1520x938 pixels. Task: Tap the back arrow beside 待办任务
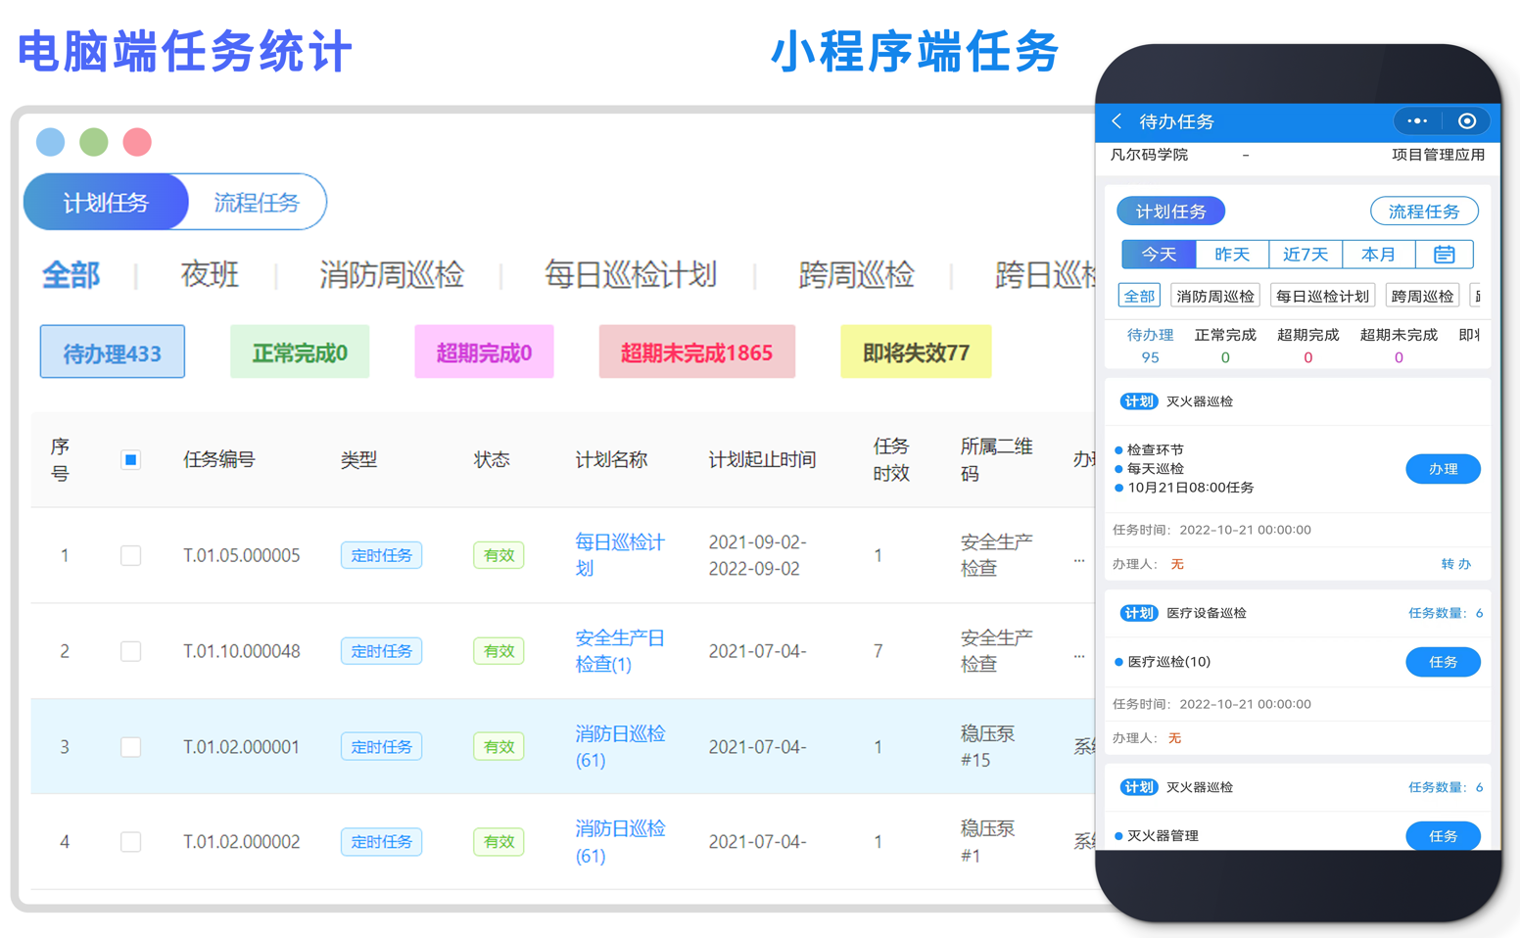coord(1116,121)
